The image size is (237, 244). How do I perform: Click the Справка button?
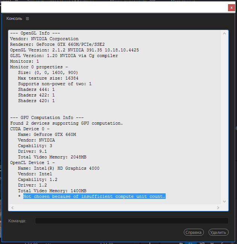tap(193, 232)
